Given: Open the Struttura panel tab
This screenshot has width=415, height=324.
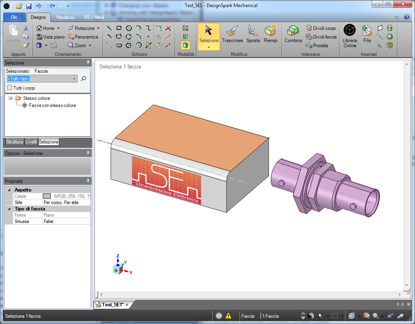Looking at the screenshot, I should tap(14, 142).
